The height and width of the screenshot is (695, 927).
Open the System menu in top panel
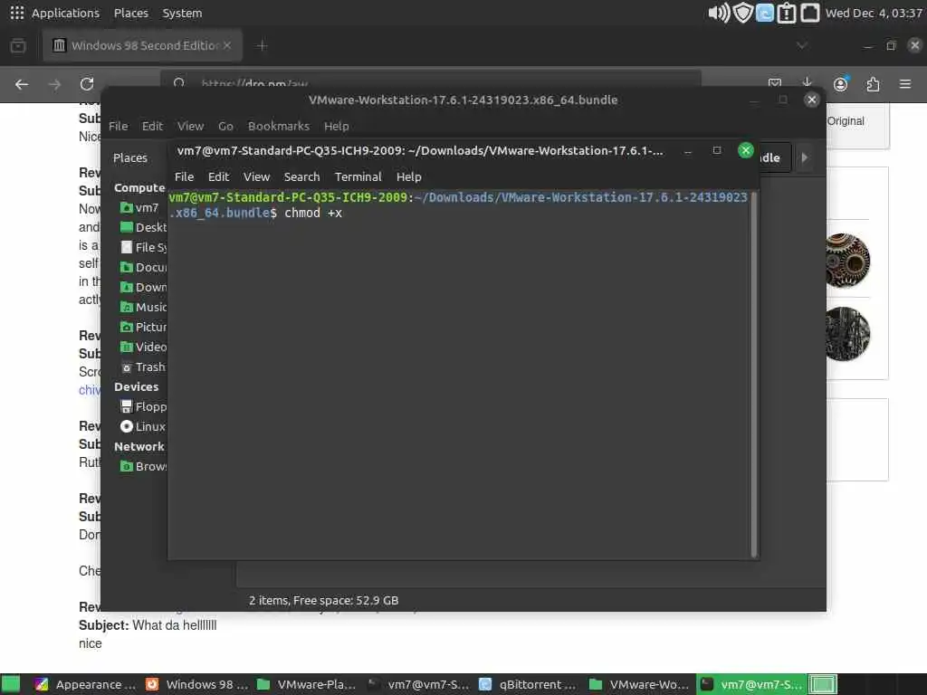tap(182, 13)
